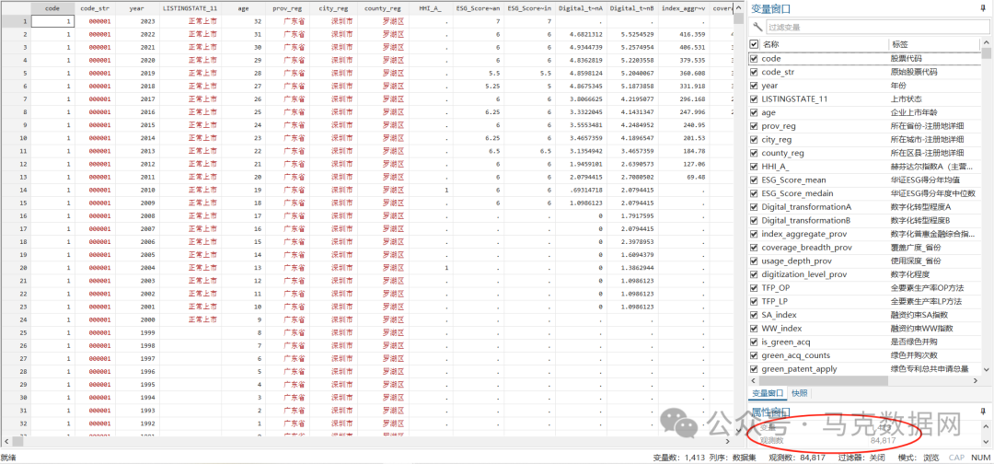Click the wrench filter options icon
Image resolution: width=994 pixels, height=464 pixels.
pos(757,28)
